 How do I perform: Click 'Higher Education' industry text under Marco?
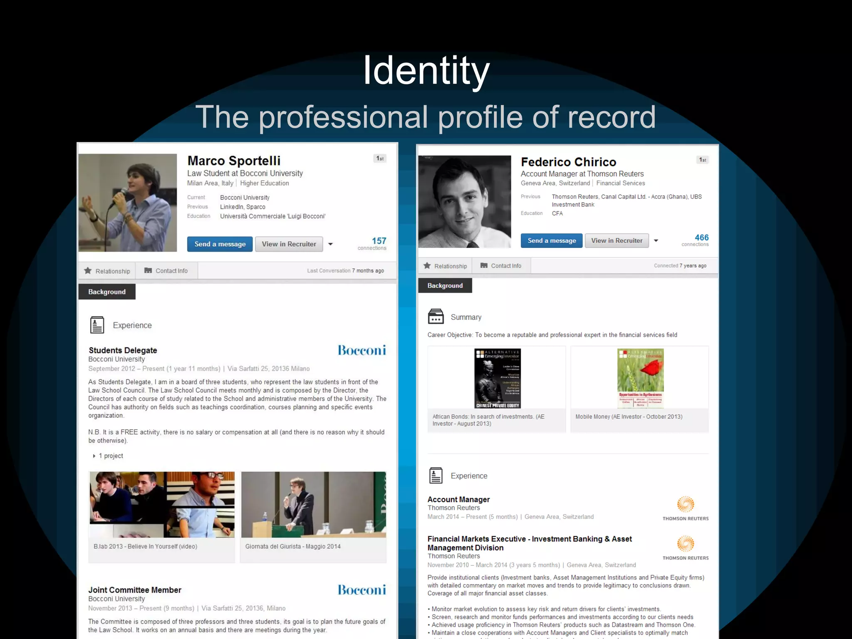[x=264, y=183]
